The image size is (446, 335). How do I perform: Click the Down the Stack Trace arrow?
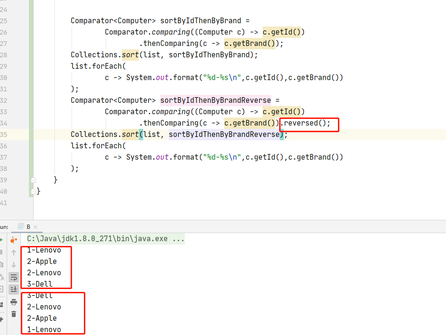point(14,265)
